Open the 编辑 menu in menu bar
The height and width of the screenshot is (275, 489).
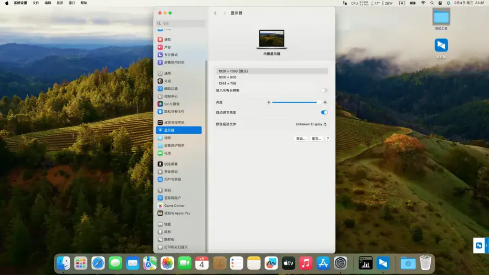48,3
